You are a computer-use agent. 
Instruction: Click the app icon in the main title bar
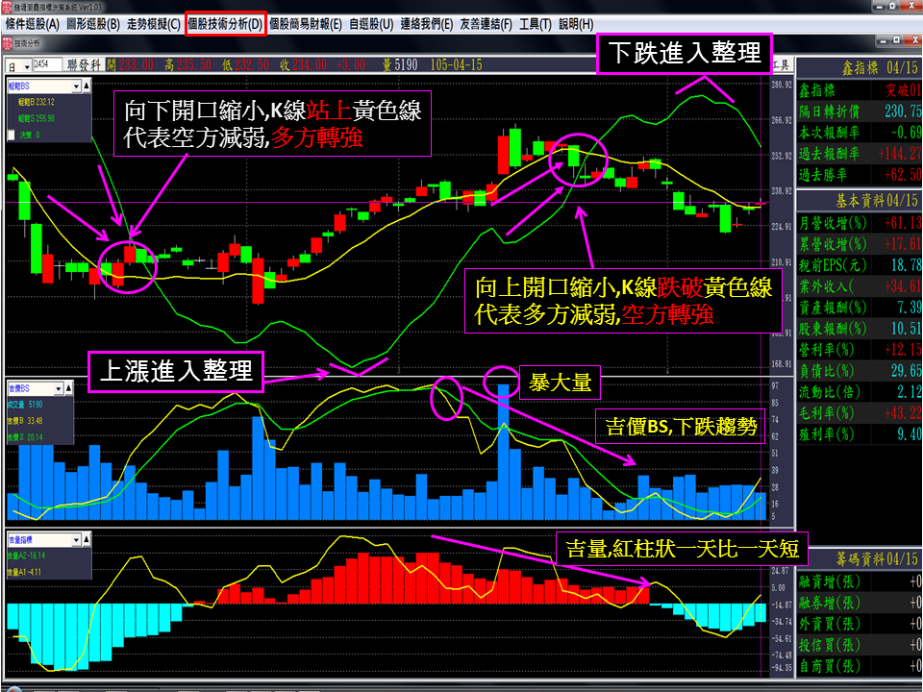7,7
